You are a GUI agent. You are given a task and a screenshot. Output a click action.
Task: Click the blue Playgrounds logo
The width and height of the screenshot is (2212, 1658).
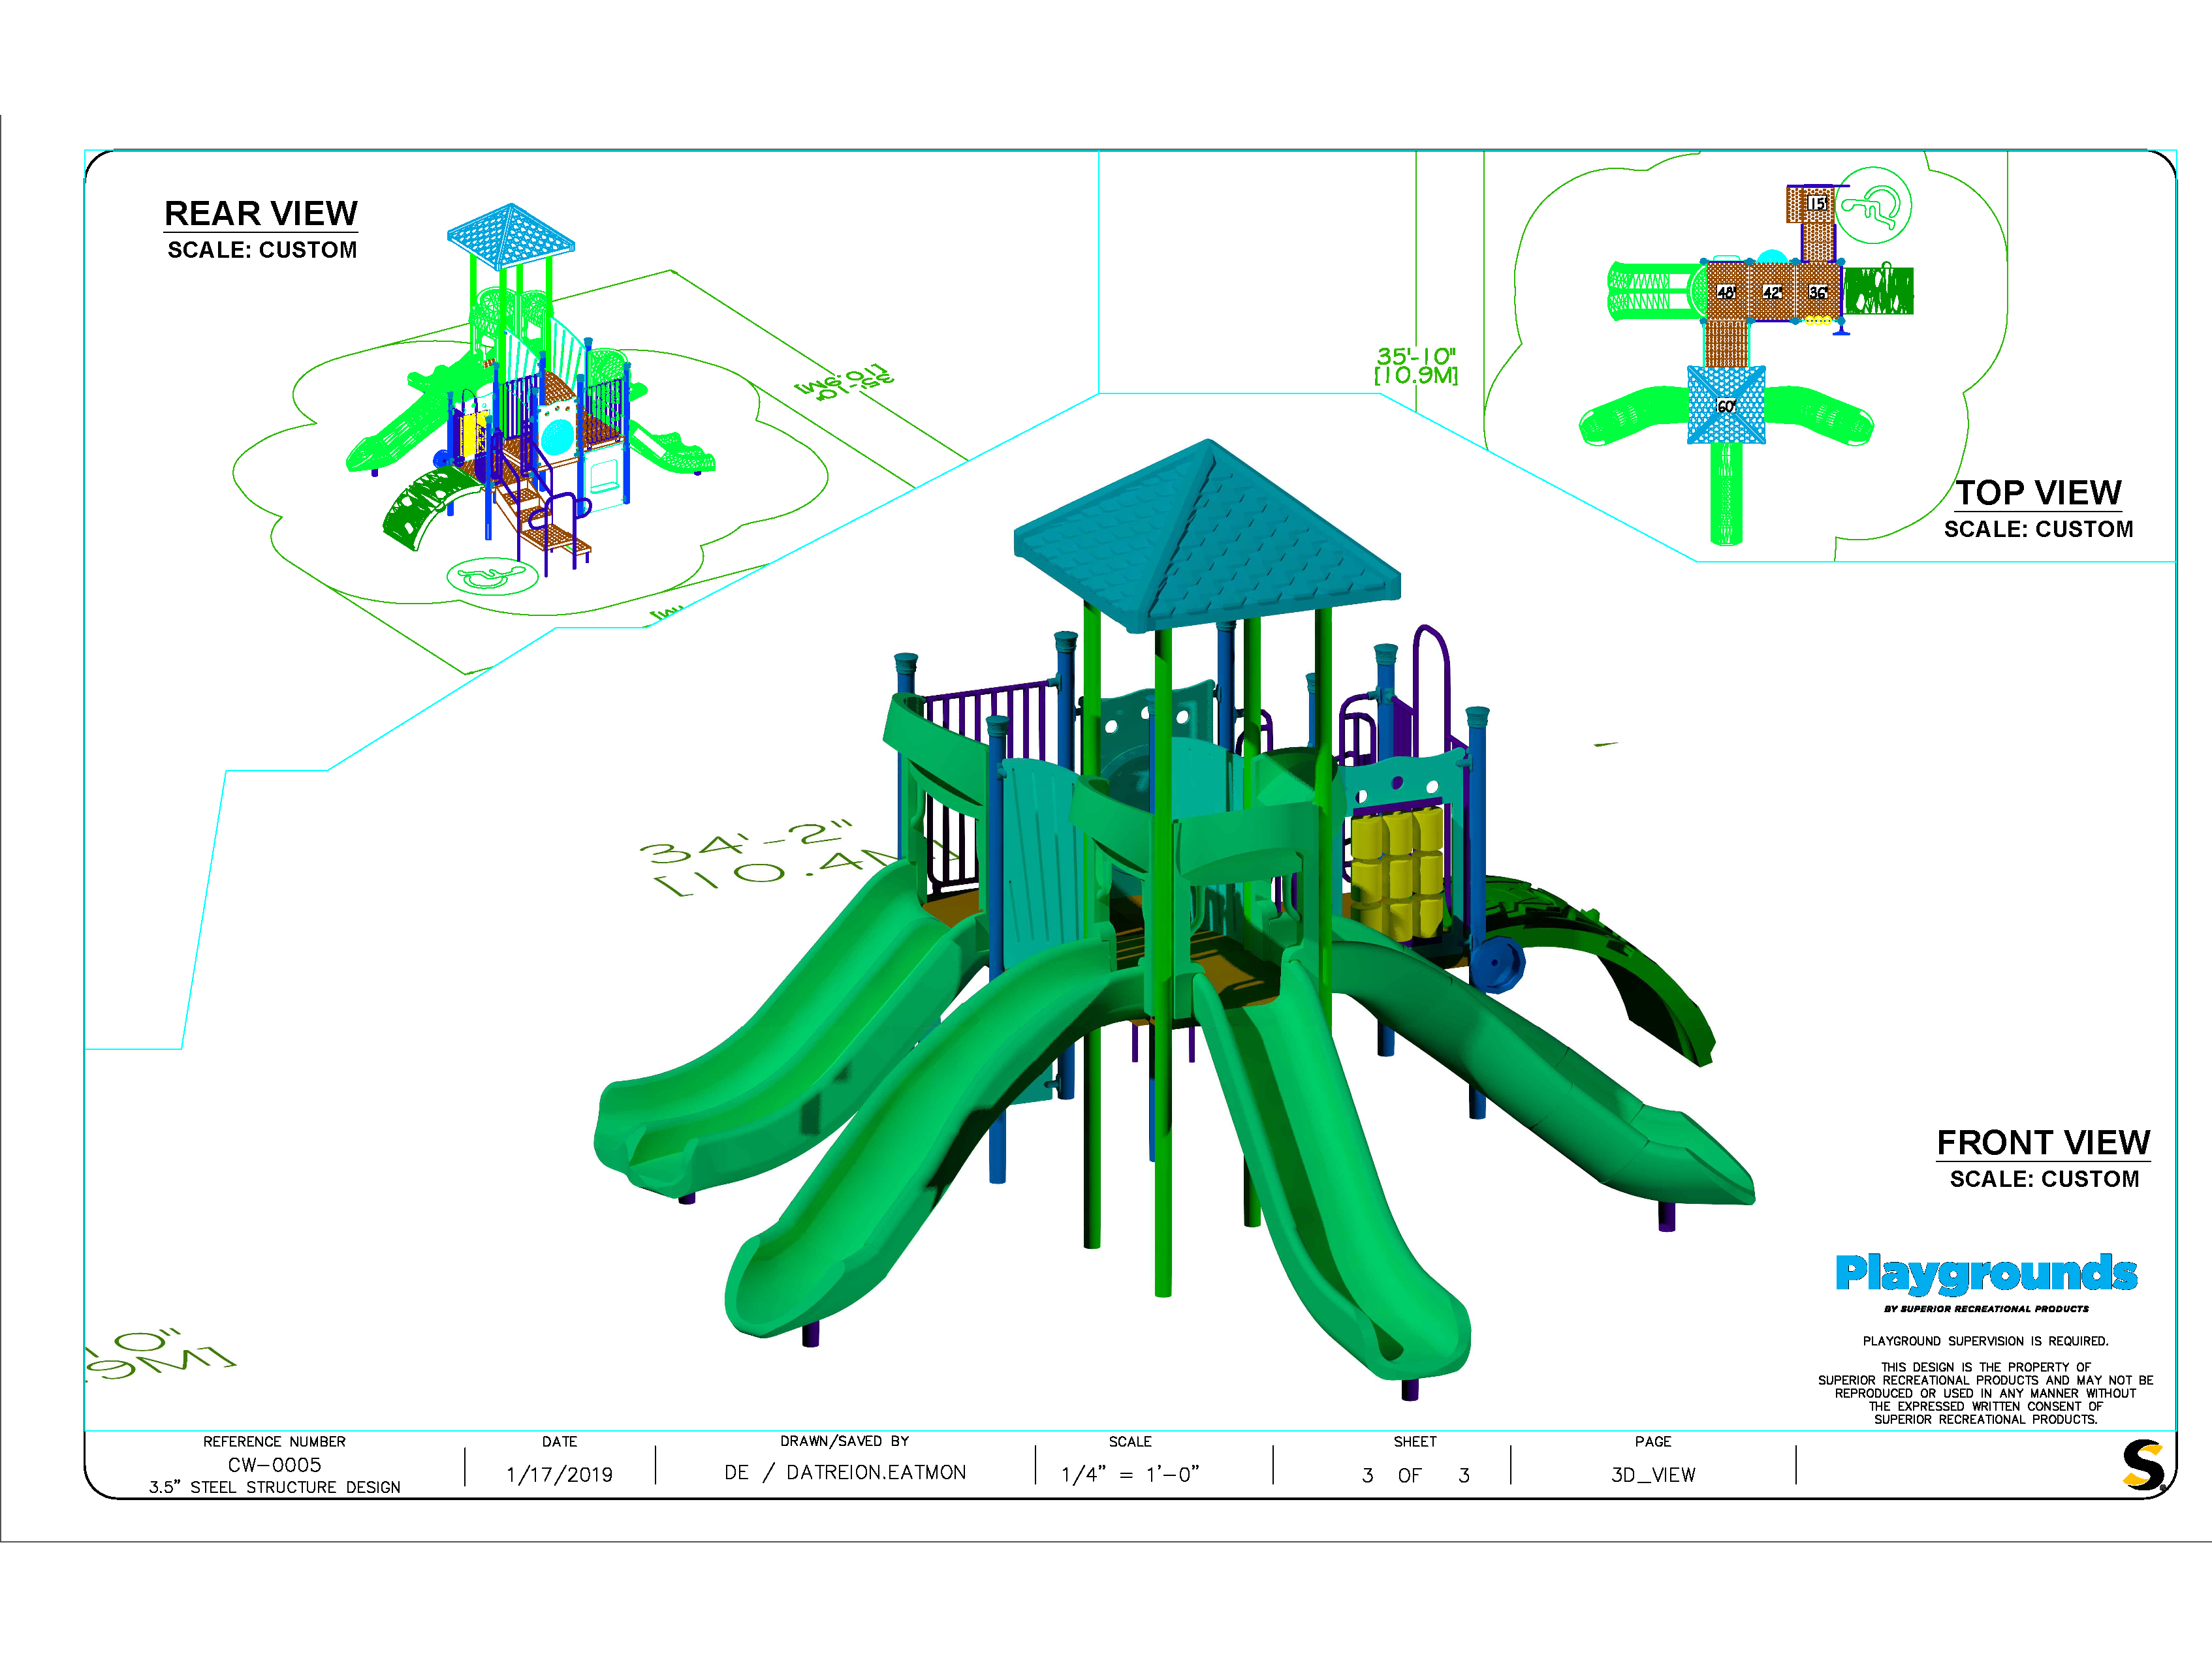(x=1986, y=1273)
